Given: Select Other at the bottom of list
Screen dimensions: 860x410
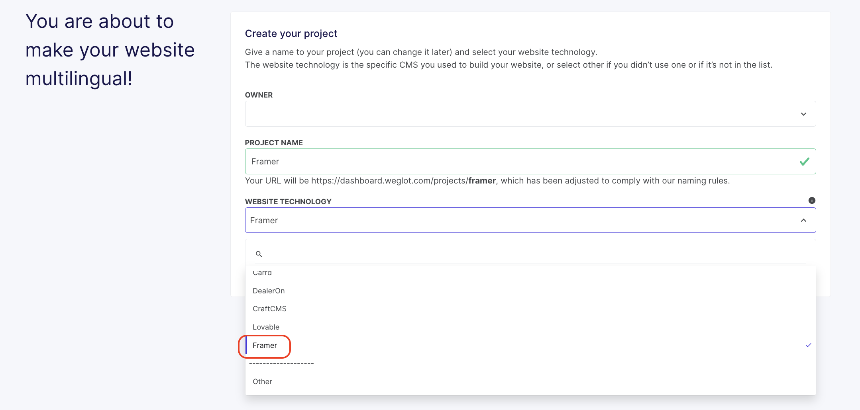Looking at the screenshot, I should tap(530, 381).
